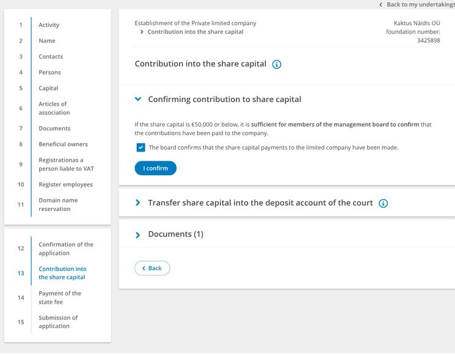Open step 3 Contacts
The height and width of the screenshot is (355, 455).
pyautogui.click(x=51, y=57)
